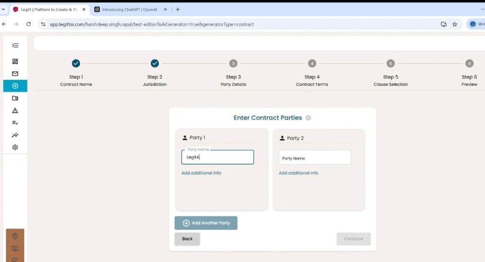Click the Step 2 Jurisdiction checkmark
485x262 pixels.
155,63
